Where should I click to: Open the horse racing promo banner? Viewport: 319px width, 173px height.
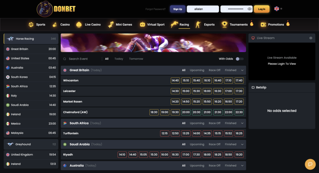153,43
